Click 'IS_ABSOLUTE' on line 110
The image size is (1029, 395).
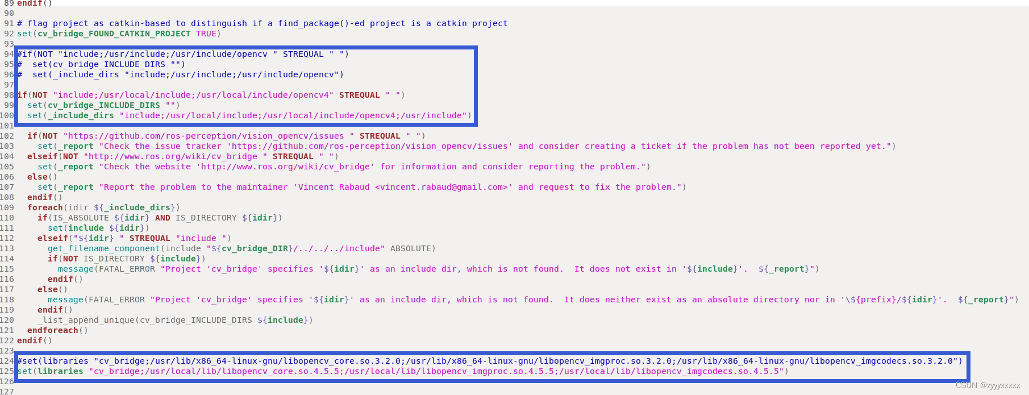tap(81, 218)
